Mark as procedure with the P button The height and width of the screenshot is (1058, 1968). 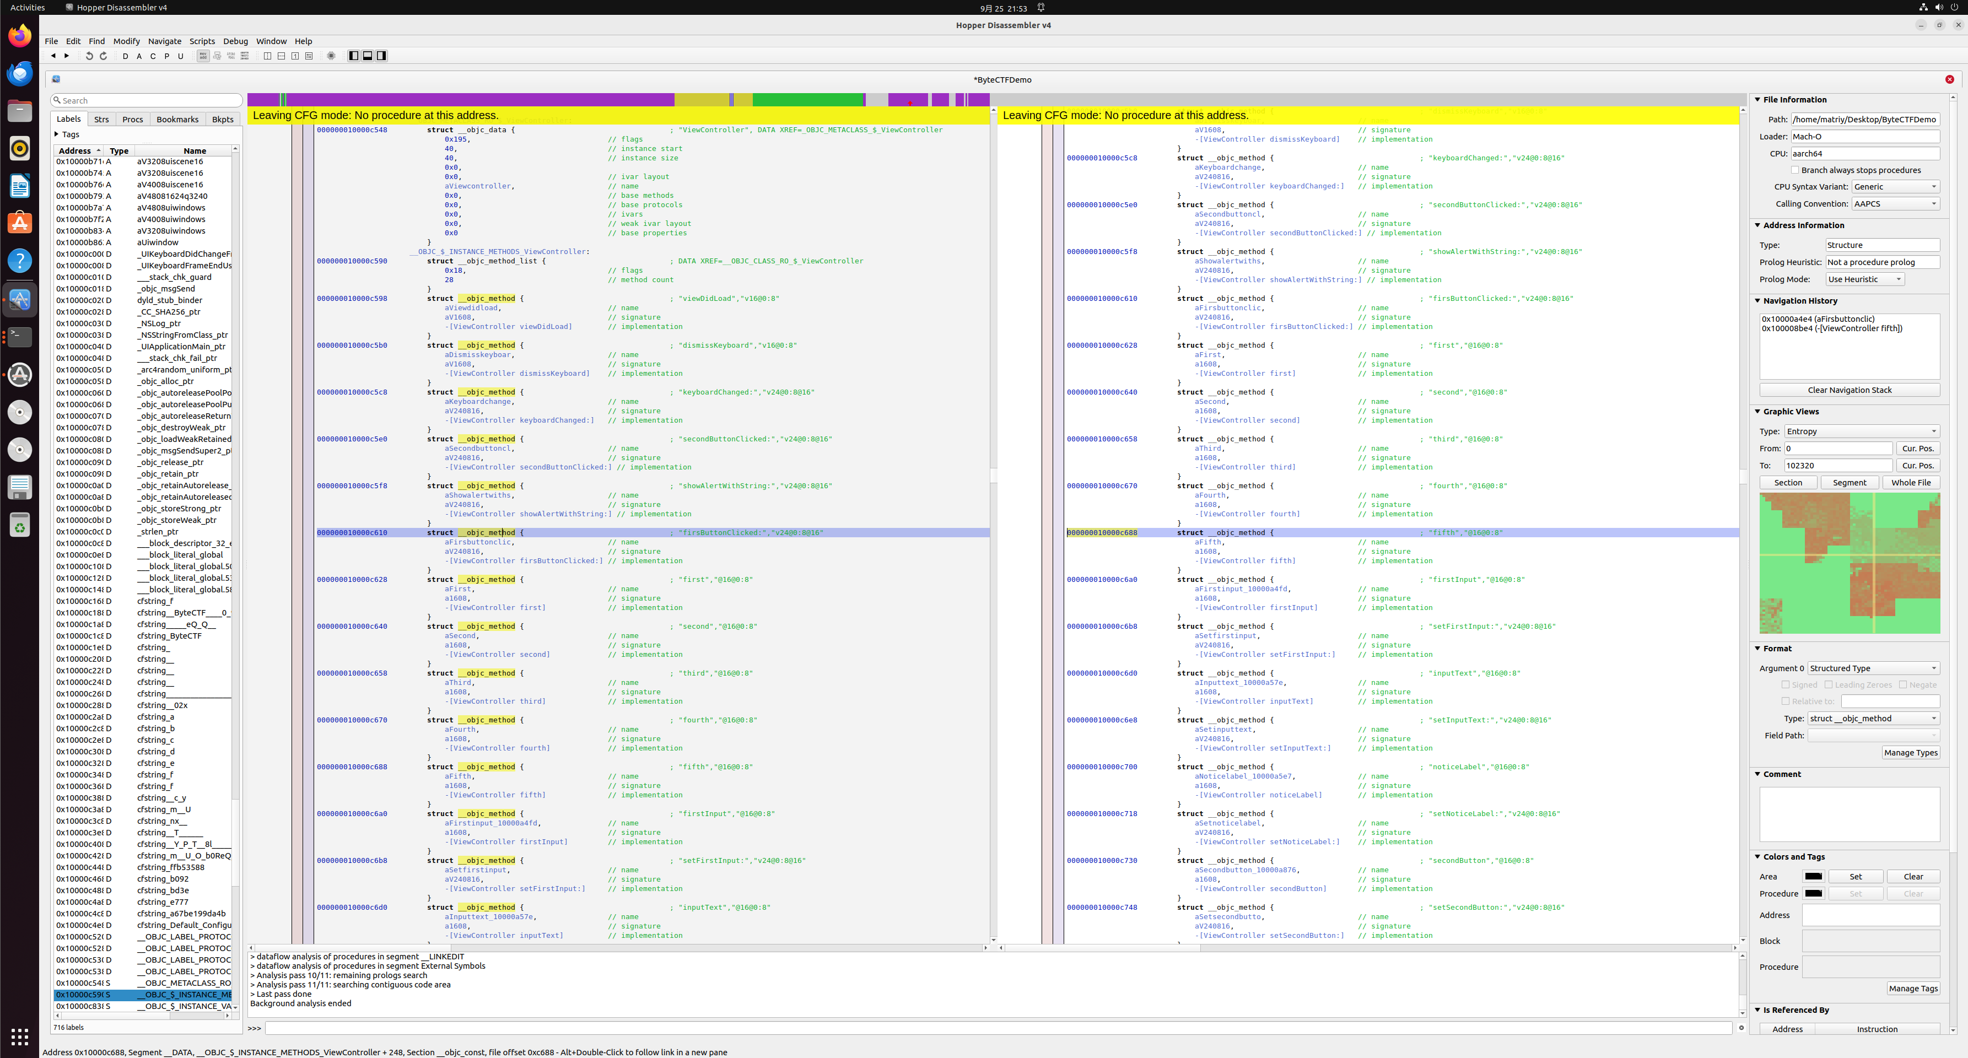166,56
